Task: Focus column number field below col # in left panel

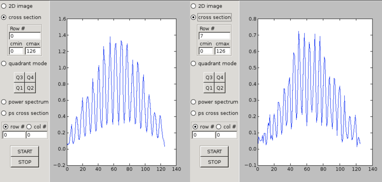Action: pos(37,135)
